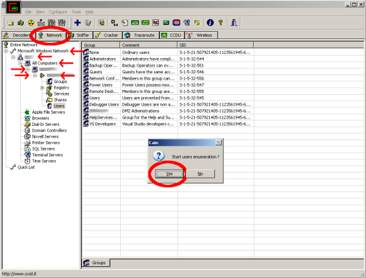
Task: Click the Open folder toolbar icon
Action: (x=10, y=23)
